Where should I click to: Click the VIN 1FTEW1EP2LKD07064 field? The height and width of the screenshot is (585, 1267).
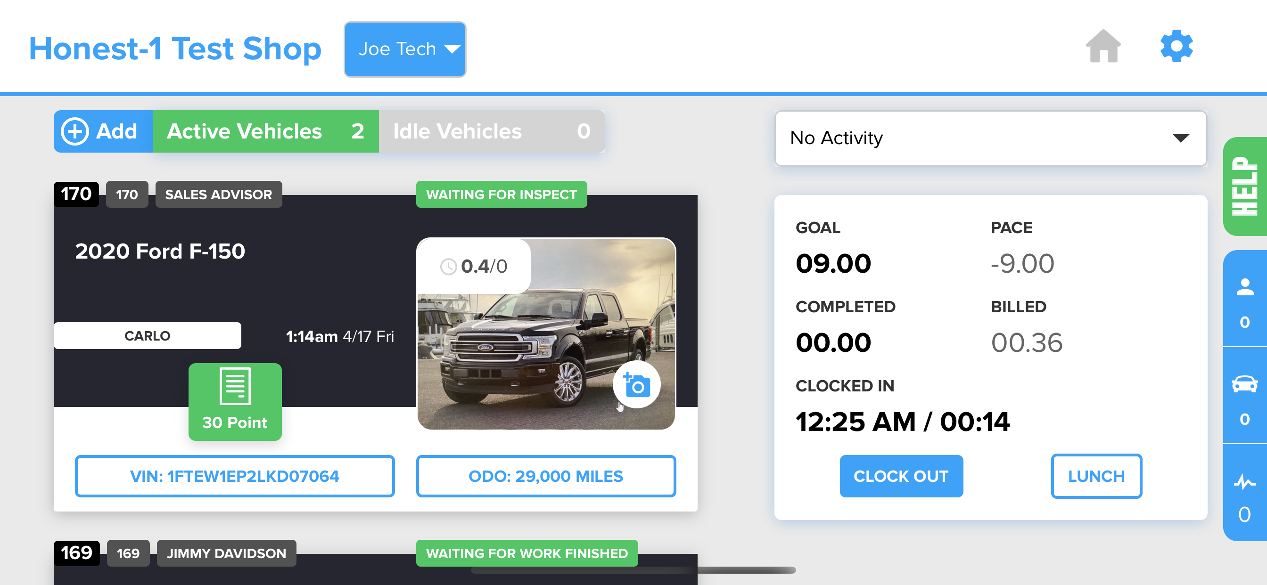coord(235,476)
